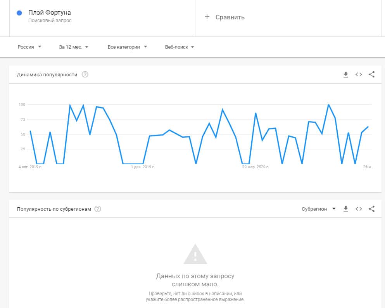Open help for Популярность по субрегионам

tap(98, 209)
